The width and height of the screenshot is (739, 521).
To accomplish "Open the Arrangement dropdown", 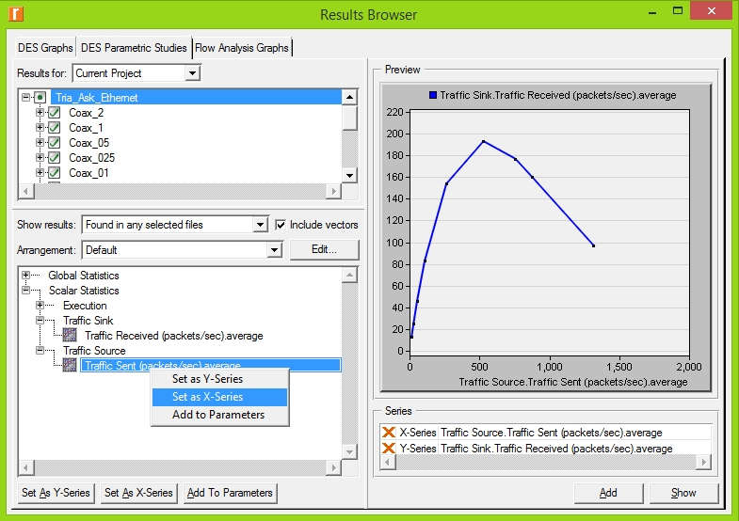I will [274, 250].
